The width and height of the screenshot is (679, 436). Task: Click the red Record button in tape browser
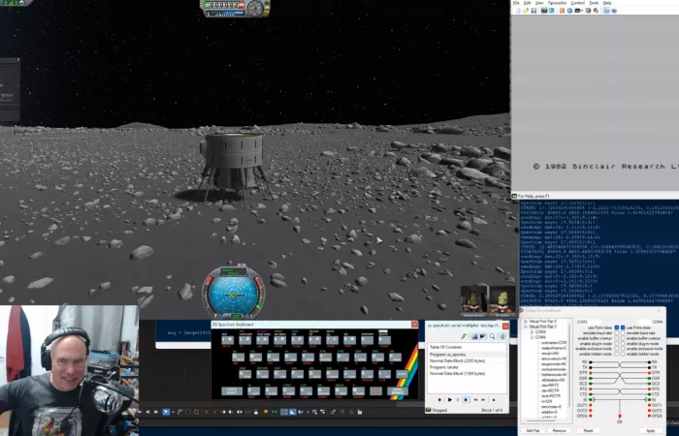point(439,399)
